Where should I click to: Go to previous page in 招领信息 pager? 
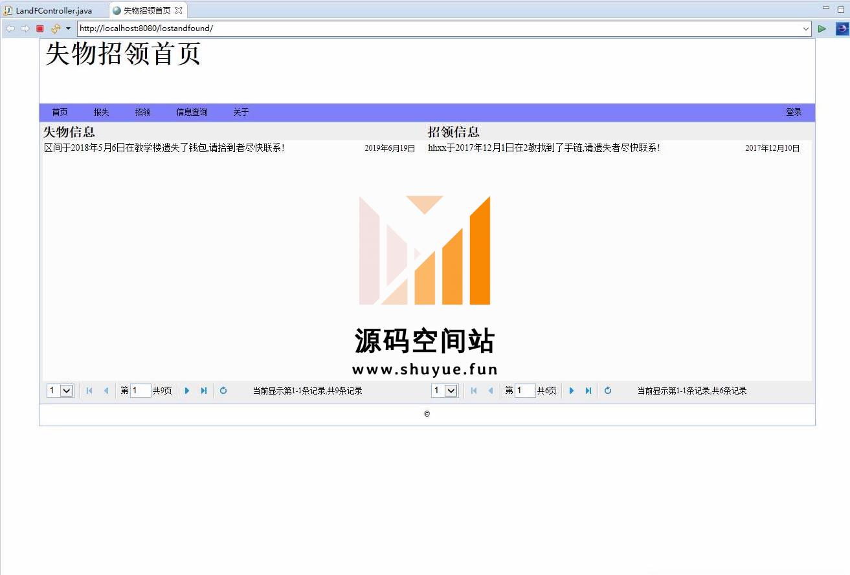pos(491,391)
